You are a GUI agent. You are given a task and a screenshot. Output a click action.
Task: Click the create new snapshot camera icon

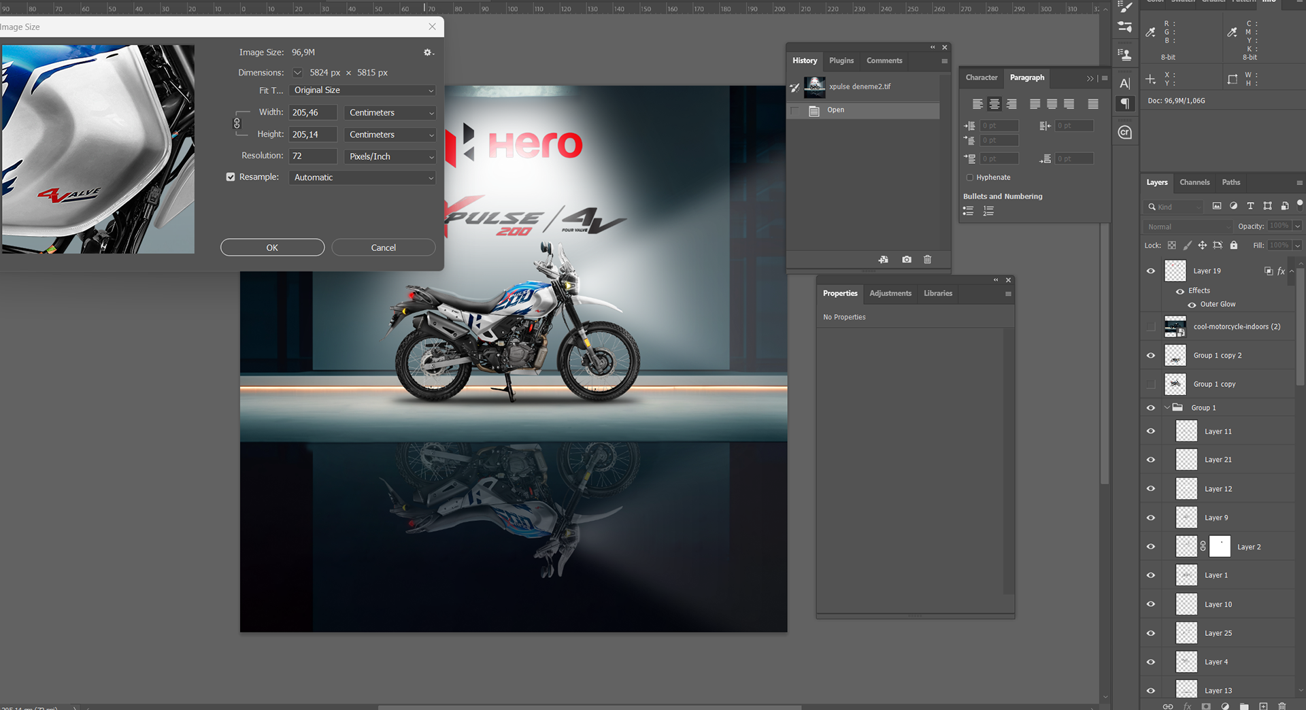pos(906,260)
